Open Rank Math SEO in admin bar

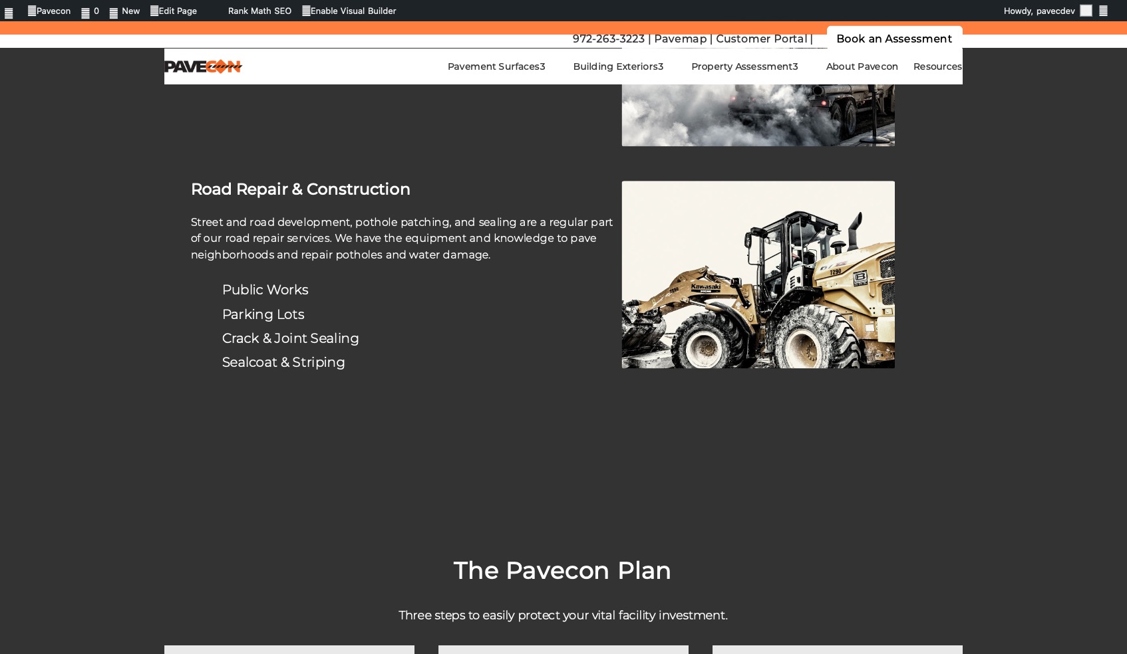tap(259, 11)
